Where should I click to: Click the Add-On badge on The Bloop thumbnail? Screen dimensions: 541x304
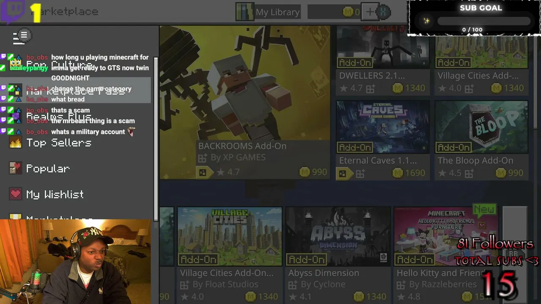point(454,147)
